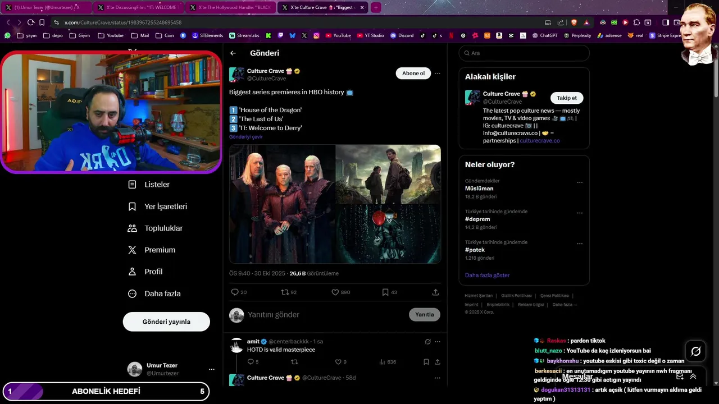Switch to The Hollywood Handle tab
Image resolution: width=719 pixels, height=404 pixels.
(x=230, y=7)
